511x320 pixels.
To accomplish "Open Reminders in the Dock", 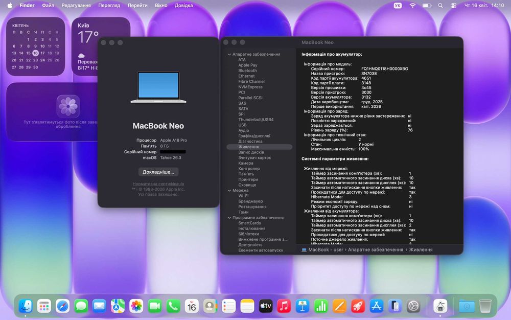I will tap(228, 306).
